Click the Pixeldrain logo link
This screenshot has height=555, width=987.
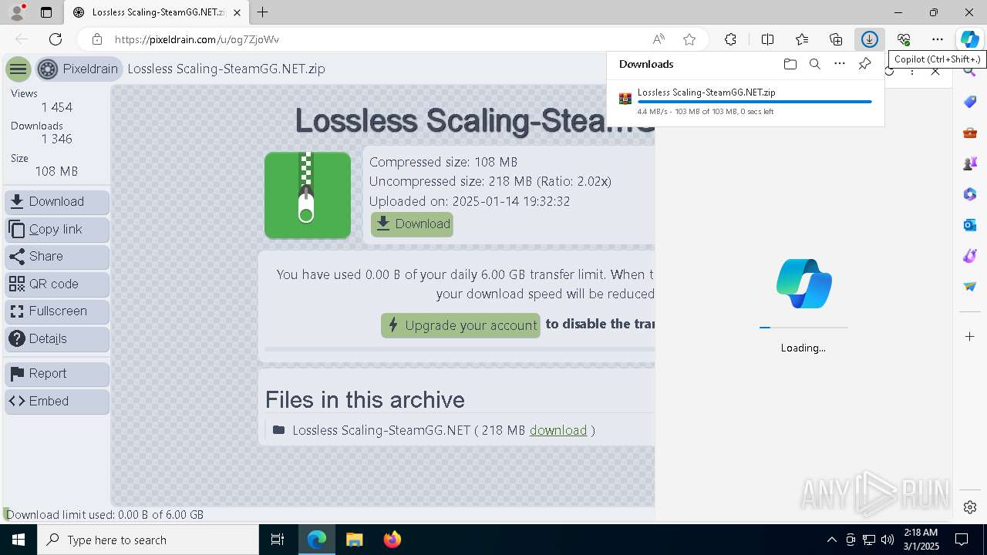click(78, 69)
